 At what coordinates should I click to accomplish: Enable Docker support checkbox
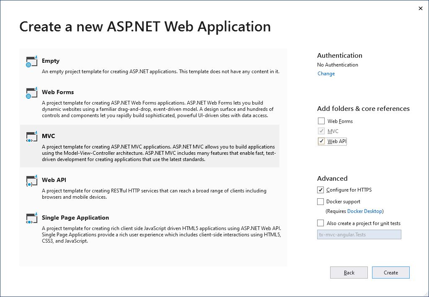320,201
